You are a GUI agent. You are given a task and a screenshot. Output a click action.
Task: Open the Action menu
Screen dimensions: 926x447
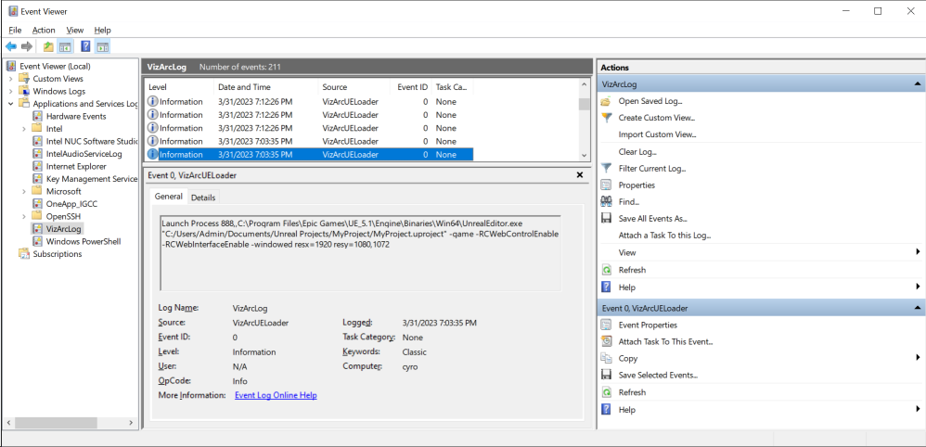click(44, 30)
